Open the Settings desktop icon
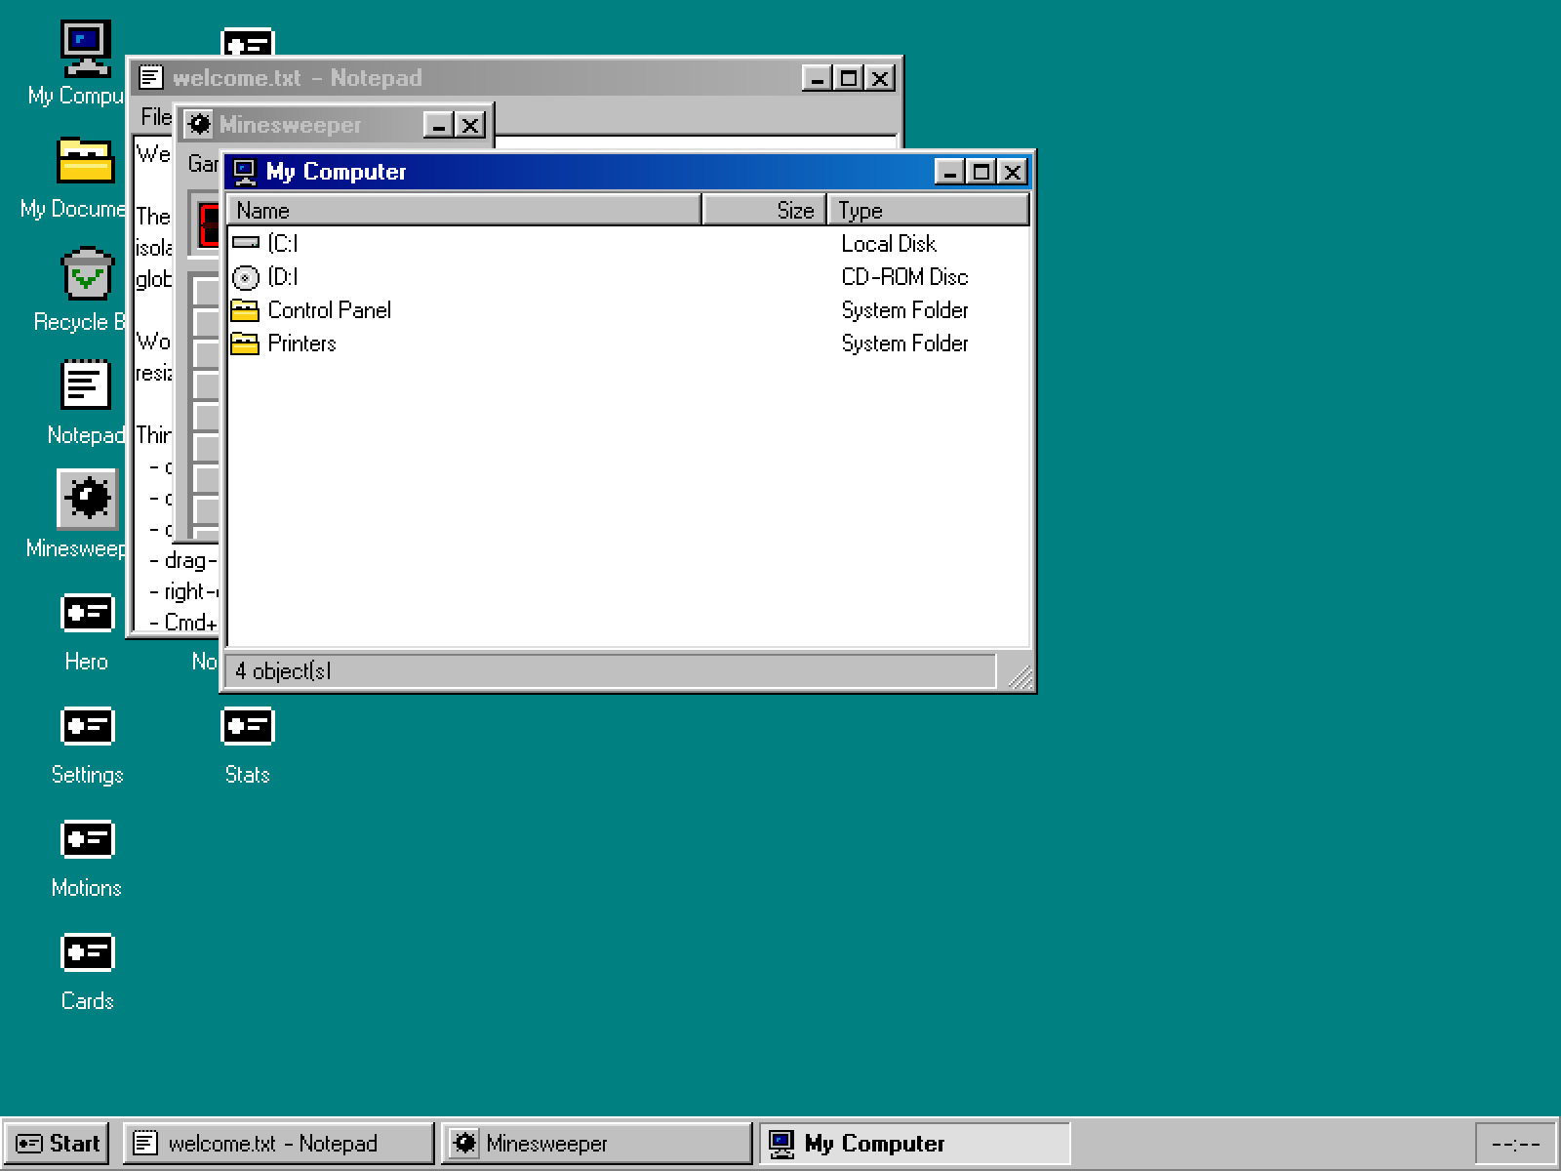Screen dimensions: 1561x1171 87,726
